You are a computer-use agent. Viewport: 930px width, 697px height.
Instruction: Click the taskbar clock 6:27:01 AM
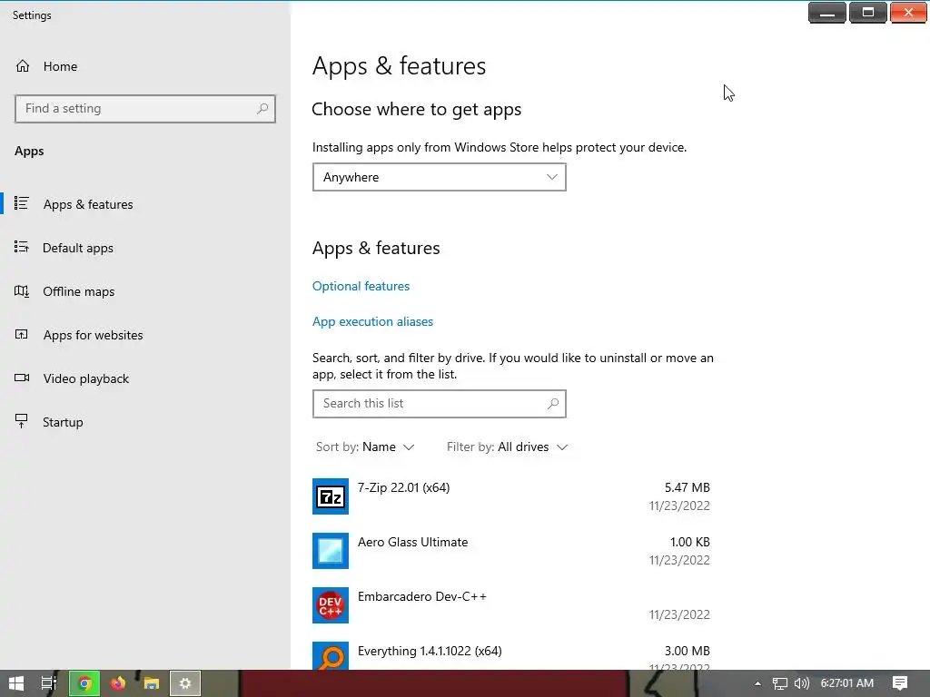(x=847, y=683)
